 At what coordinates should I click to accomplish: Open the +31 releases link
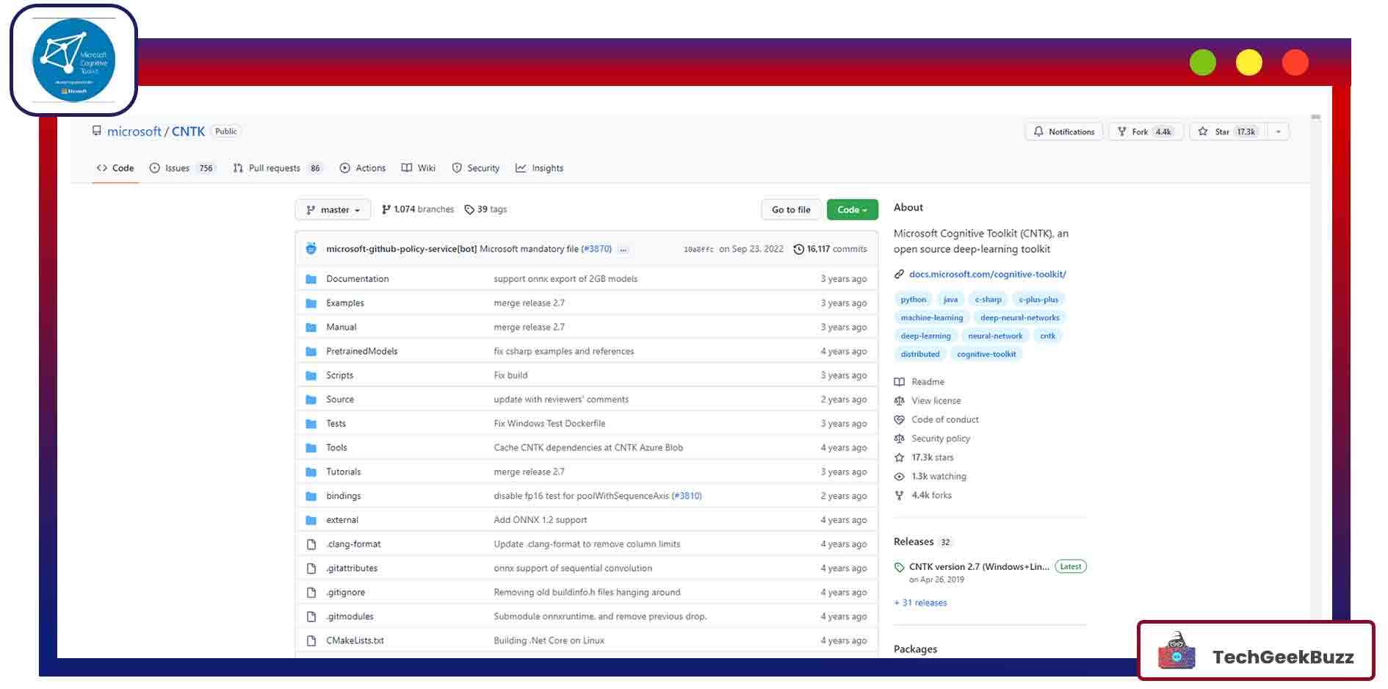pyautogui.click(x=920, y=602)
